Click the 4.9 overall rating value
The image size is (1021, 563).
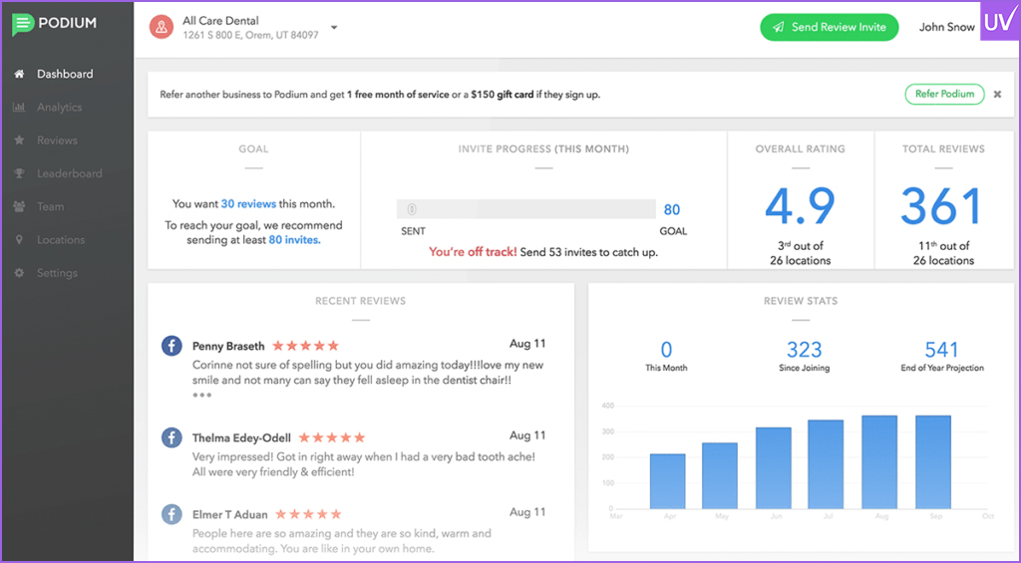click(801, 206)
